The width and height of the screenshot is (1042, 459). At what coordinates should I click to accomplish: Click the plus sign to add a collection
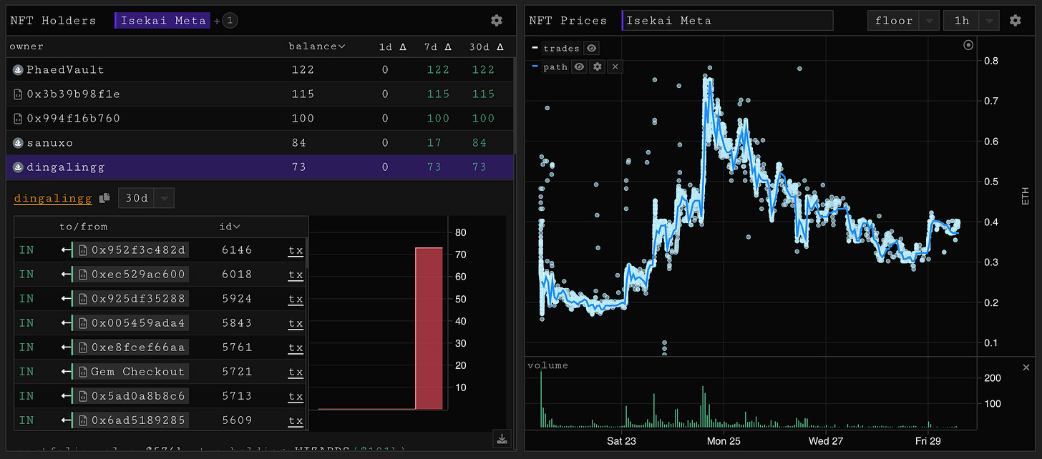pyautogui.click(x=217, y=21)
